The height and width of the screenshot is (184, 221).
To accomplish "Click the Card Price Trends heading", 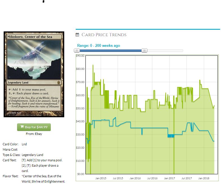I will tap(104, 35).
